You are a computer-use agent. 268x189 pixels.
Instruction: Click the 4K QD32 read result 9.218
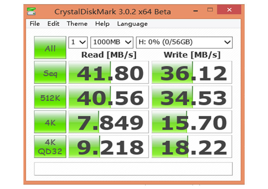(x=109, y=147)
